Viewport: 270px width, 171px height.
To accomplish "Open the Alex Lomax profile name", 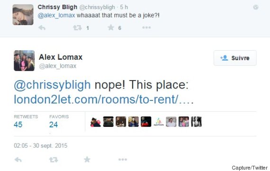I will click(x=61, y=57).
